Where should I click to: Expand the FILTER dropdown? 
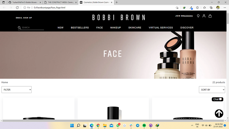[x=16, y=90]
